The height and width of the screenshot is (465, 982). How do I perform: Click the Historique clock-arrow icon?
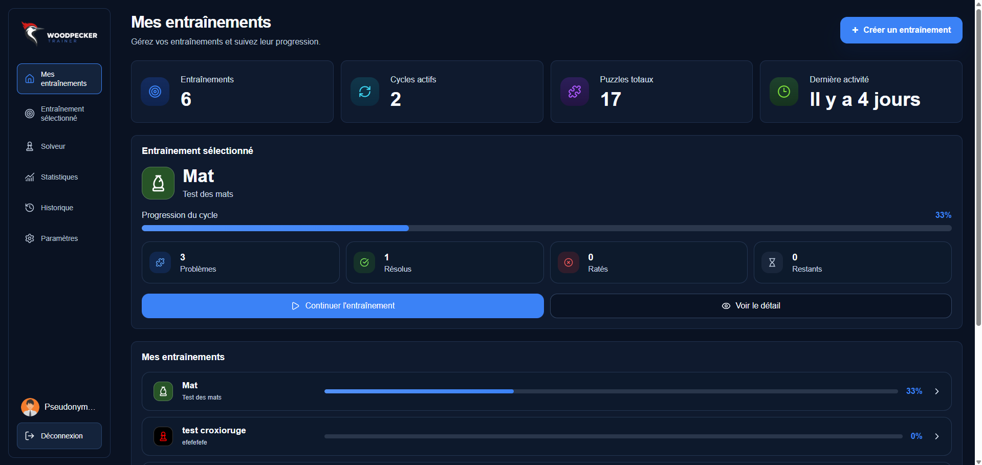click(30, 208)
